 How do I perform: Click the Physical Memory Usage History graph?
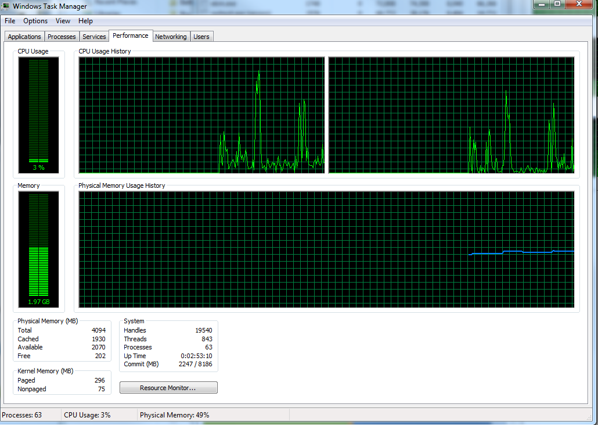click(326, 249)
